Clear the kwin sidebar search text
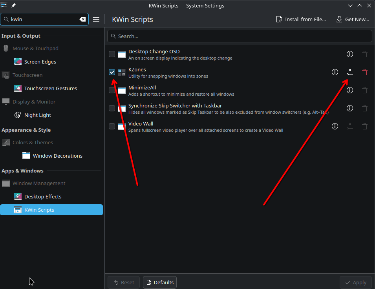This screenshot has width=375, height=289. (x=82, y=19)
